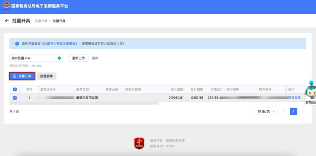Click the 发票开具 breadcrumb
Viewport: 316px width, 156px height.
pyautogui.click(x=41, y=21)
